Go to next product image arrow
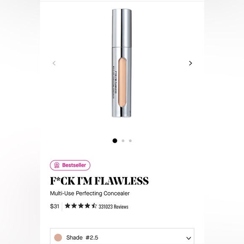244x244 pixels. point(191,63)
